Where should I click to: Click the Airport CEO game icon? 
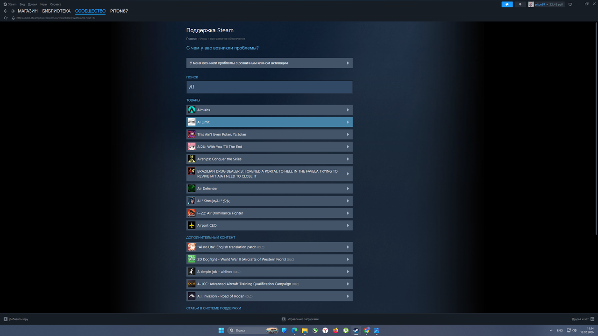click(192, 225)
